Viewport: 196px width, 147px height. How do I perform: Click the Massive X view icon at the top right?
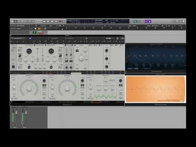click(x=122, y=38)
